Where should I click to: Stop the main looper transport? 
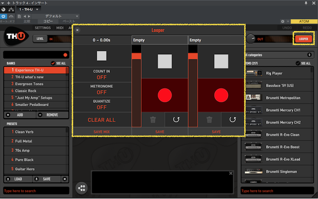tap(101, 56)
